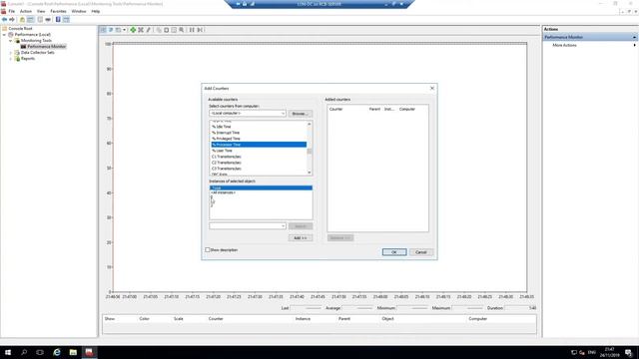The width and height of the screenshot is (639, 359).
Task: Select Console Root in the tree
Action: pyautogui.click(x=20, y=29)
